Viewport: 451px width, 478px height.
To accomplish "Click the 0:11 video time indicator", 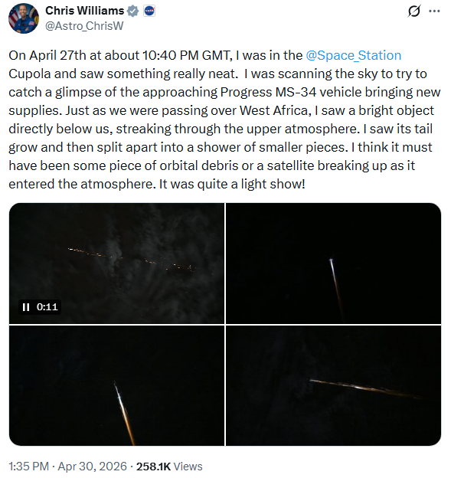I will tap(47, 307).
